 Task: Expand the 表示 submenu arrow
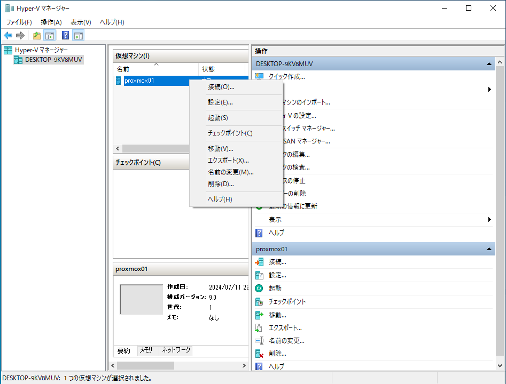pos(489,220)
